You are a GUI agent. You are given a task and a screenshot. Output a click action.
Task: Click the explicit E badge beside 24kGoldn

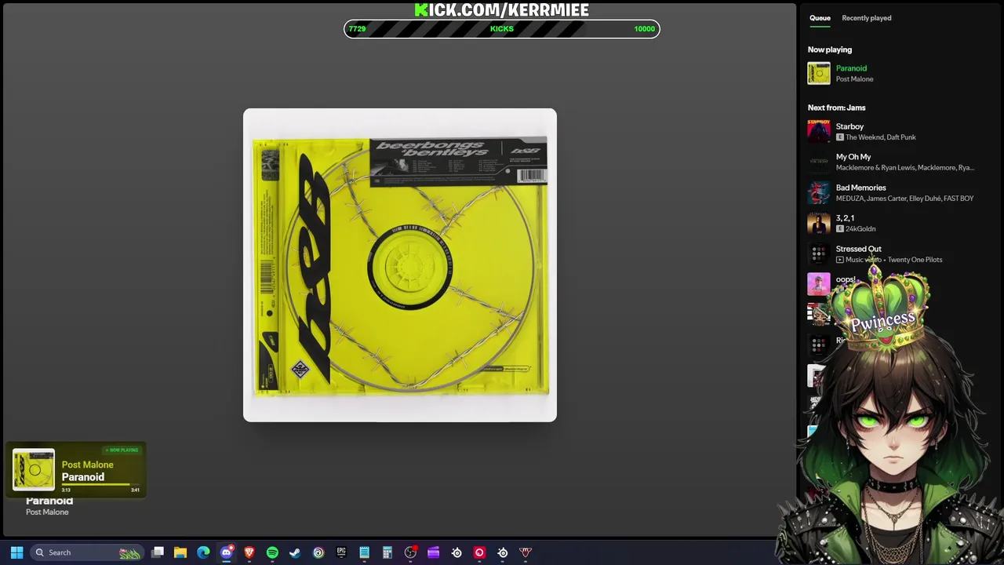(840, 229)
